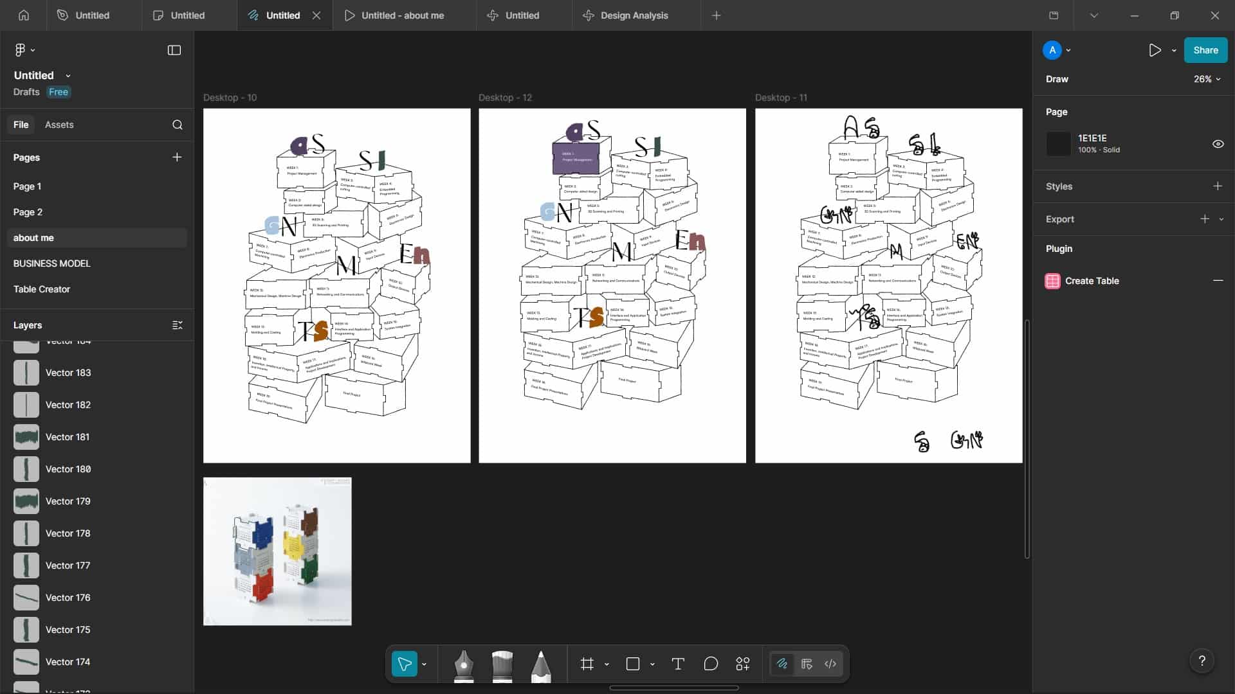Screen dimensions: 1235x694
Task: Toggle page background color visibility eye
Action: click(1218, 144)
